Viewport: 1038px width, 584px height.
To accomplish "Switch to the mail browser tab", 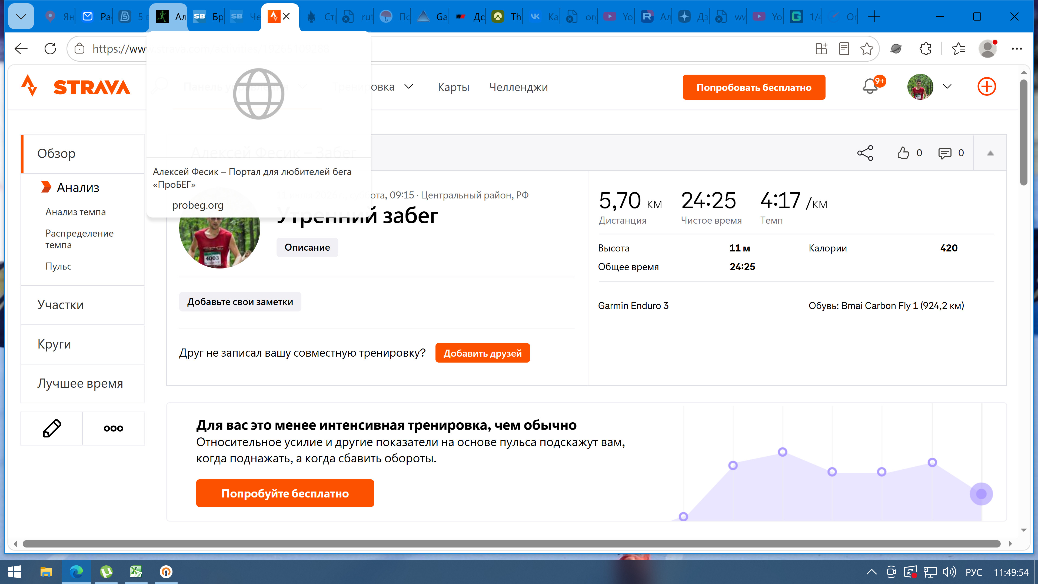I will [96, 16].
